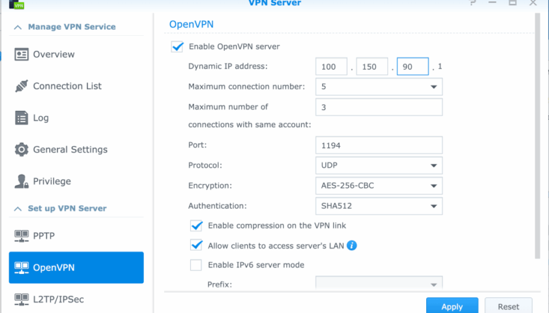Image resolution: width=549 pixels, height=313 pixels.
Task: Collapse the Manage VPN Service section
Action: [18, 27]
